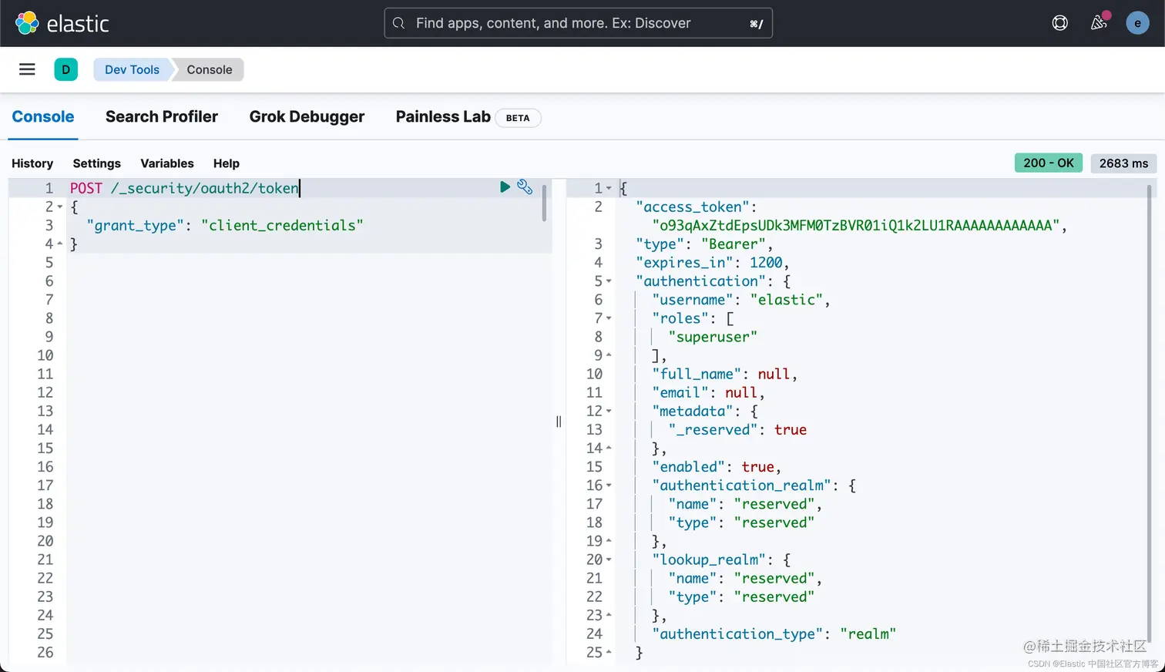Collapse the roles array fold
1165x672 pixels.
609,318
